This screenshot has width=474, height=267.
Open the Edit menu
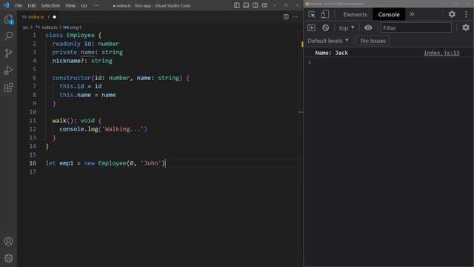point(31,5)
